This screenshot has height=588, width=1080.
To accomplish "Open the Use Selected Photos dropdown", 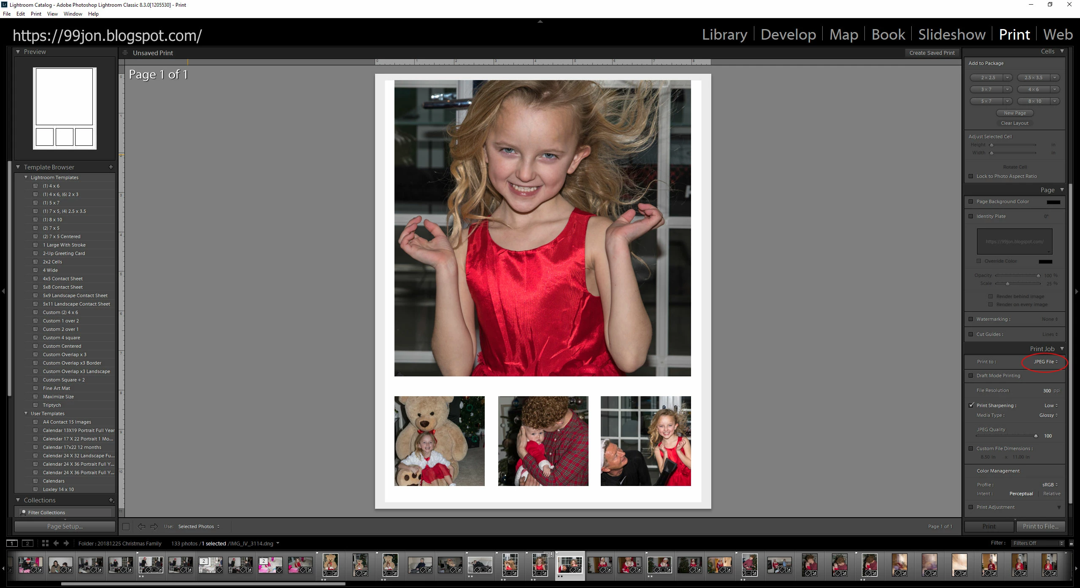I will (x=198, y=526).
